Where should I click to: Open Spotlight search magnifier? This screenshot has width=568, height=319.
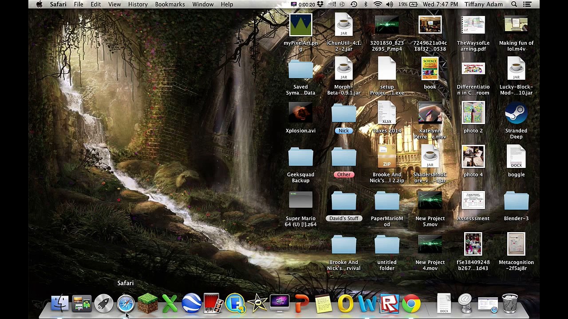(514, 4)
